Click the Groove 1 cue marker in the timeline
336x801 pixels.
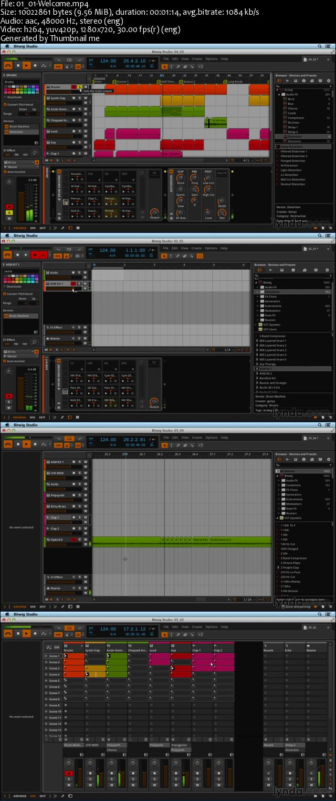tap(122, 82)
